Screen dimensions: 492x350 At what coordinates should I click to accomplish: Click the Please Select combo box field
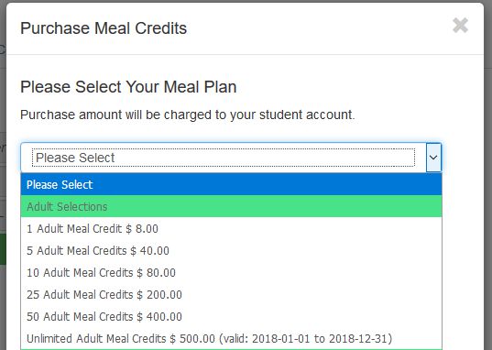(x=231, y=158)
